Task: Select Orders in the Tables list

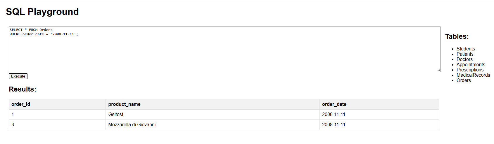Action: coord(464,80)
